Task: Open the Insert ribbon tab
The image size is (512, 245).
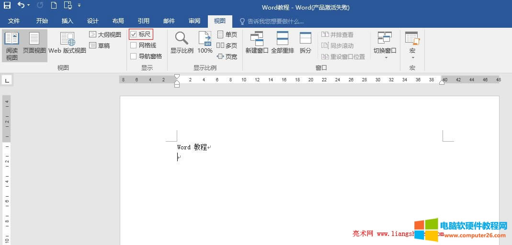Action: pyautogui.click(x=68, y=21)
